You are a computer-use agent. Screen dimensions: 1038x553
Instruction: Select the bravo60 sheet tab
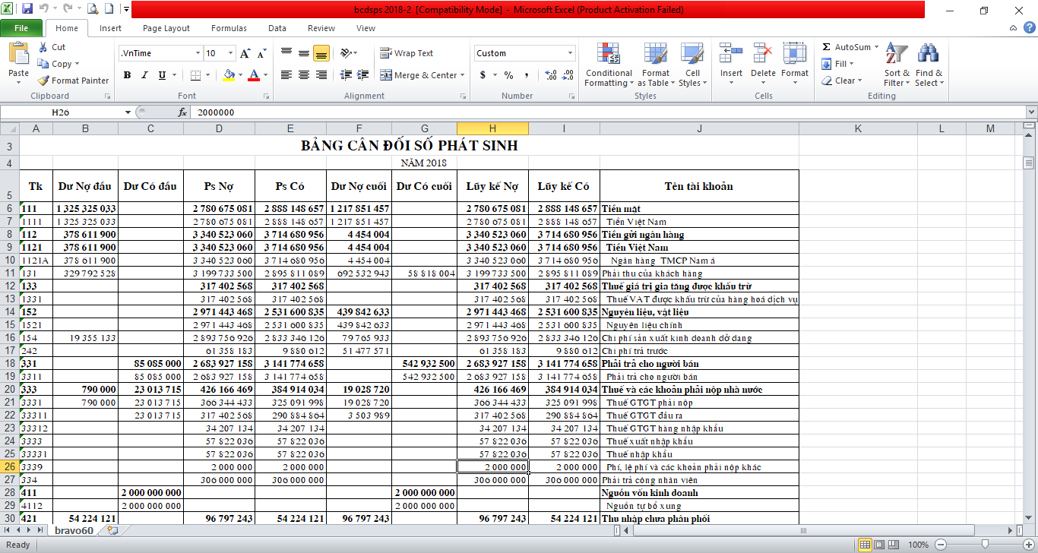[74, 530]
